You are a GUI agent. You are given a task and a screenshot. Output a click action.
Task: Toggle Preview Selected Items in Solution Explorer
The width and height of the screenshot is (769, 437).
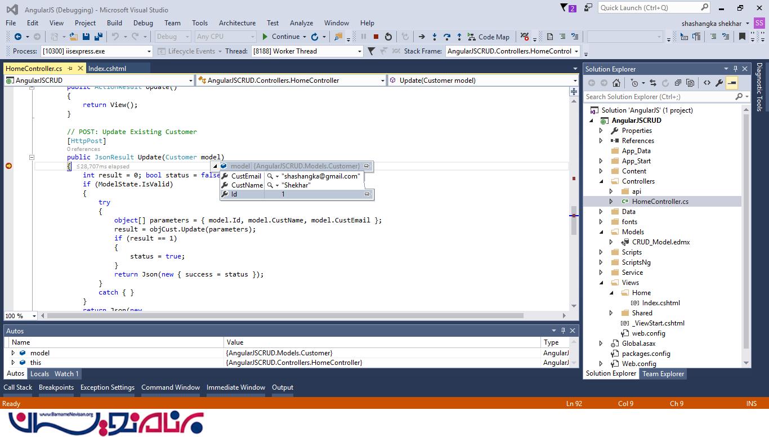(x=731, y=83)
